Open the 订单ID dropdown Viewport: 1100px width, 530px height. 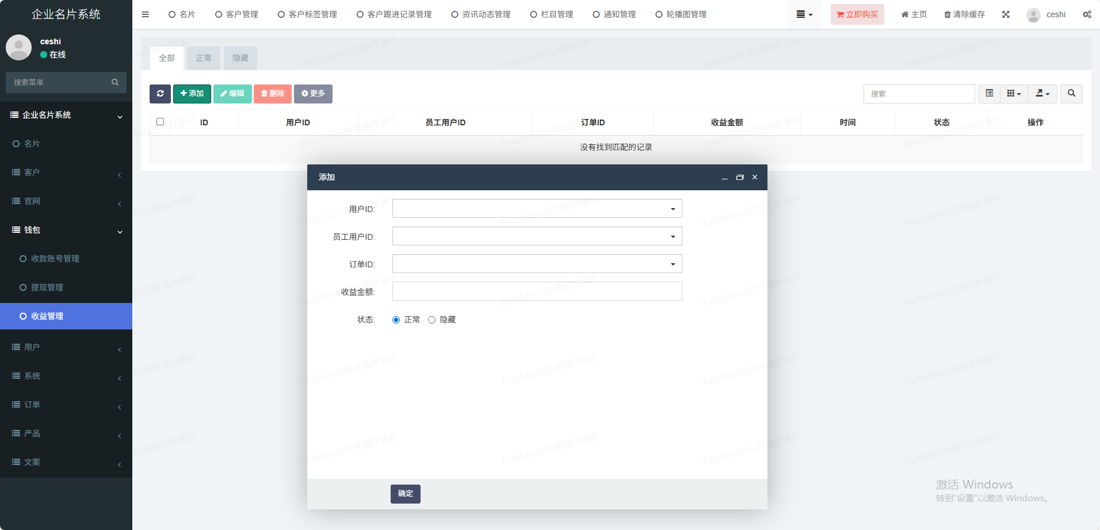point(537,264)
